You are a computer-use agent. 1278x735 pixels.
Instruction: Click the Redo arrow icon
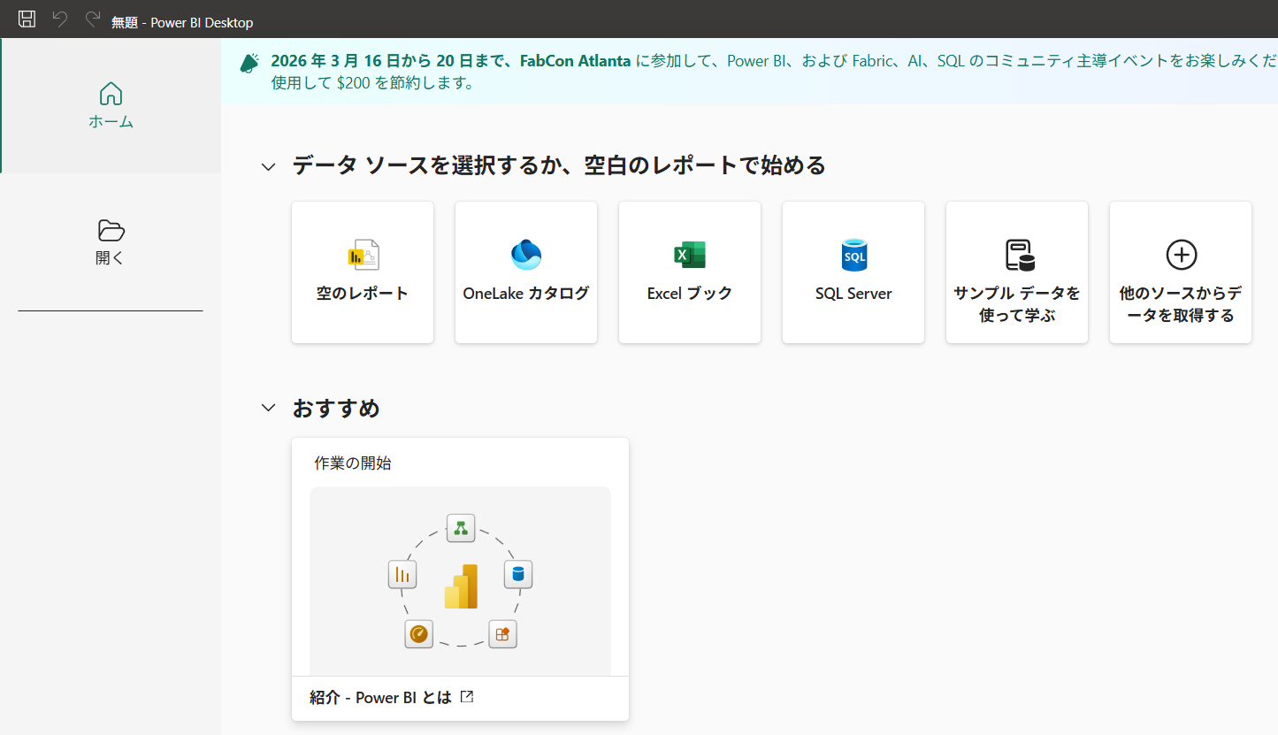point(92,19)
